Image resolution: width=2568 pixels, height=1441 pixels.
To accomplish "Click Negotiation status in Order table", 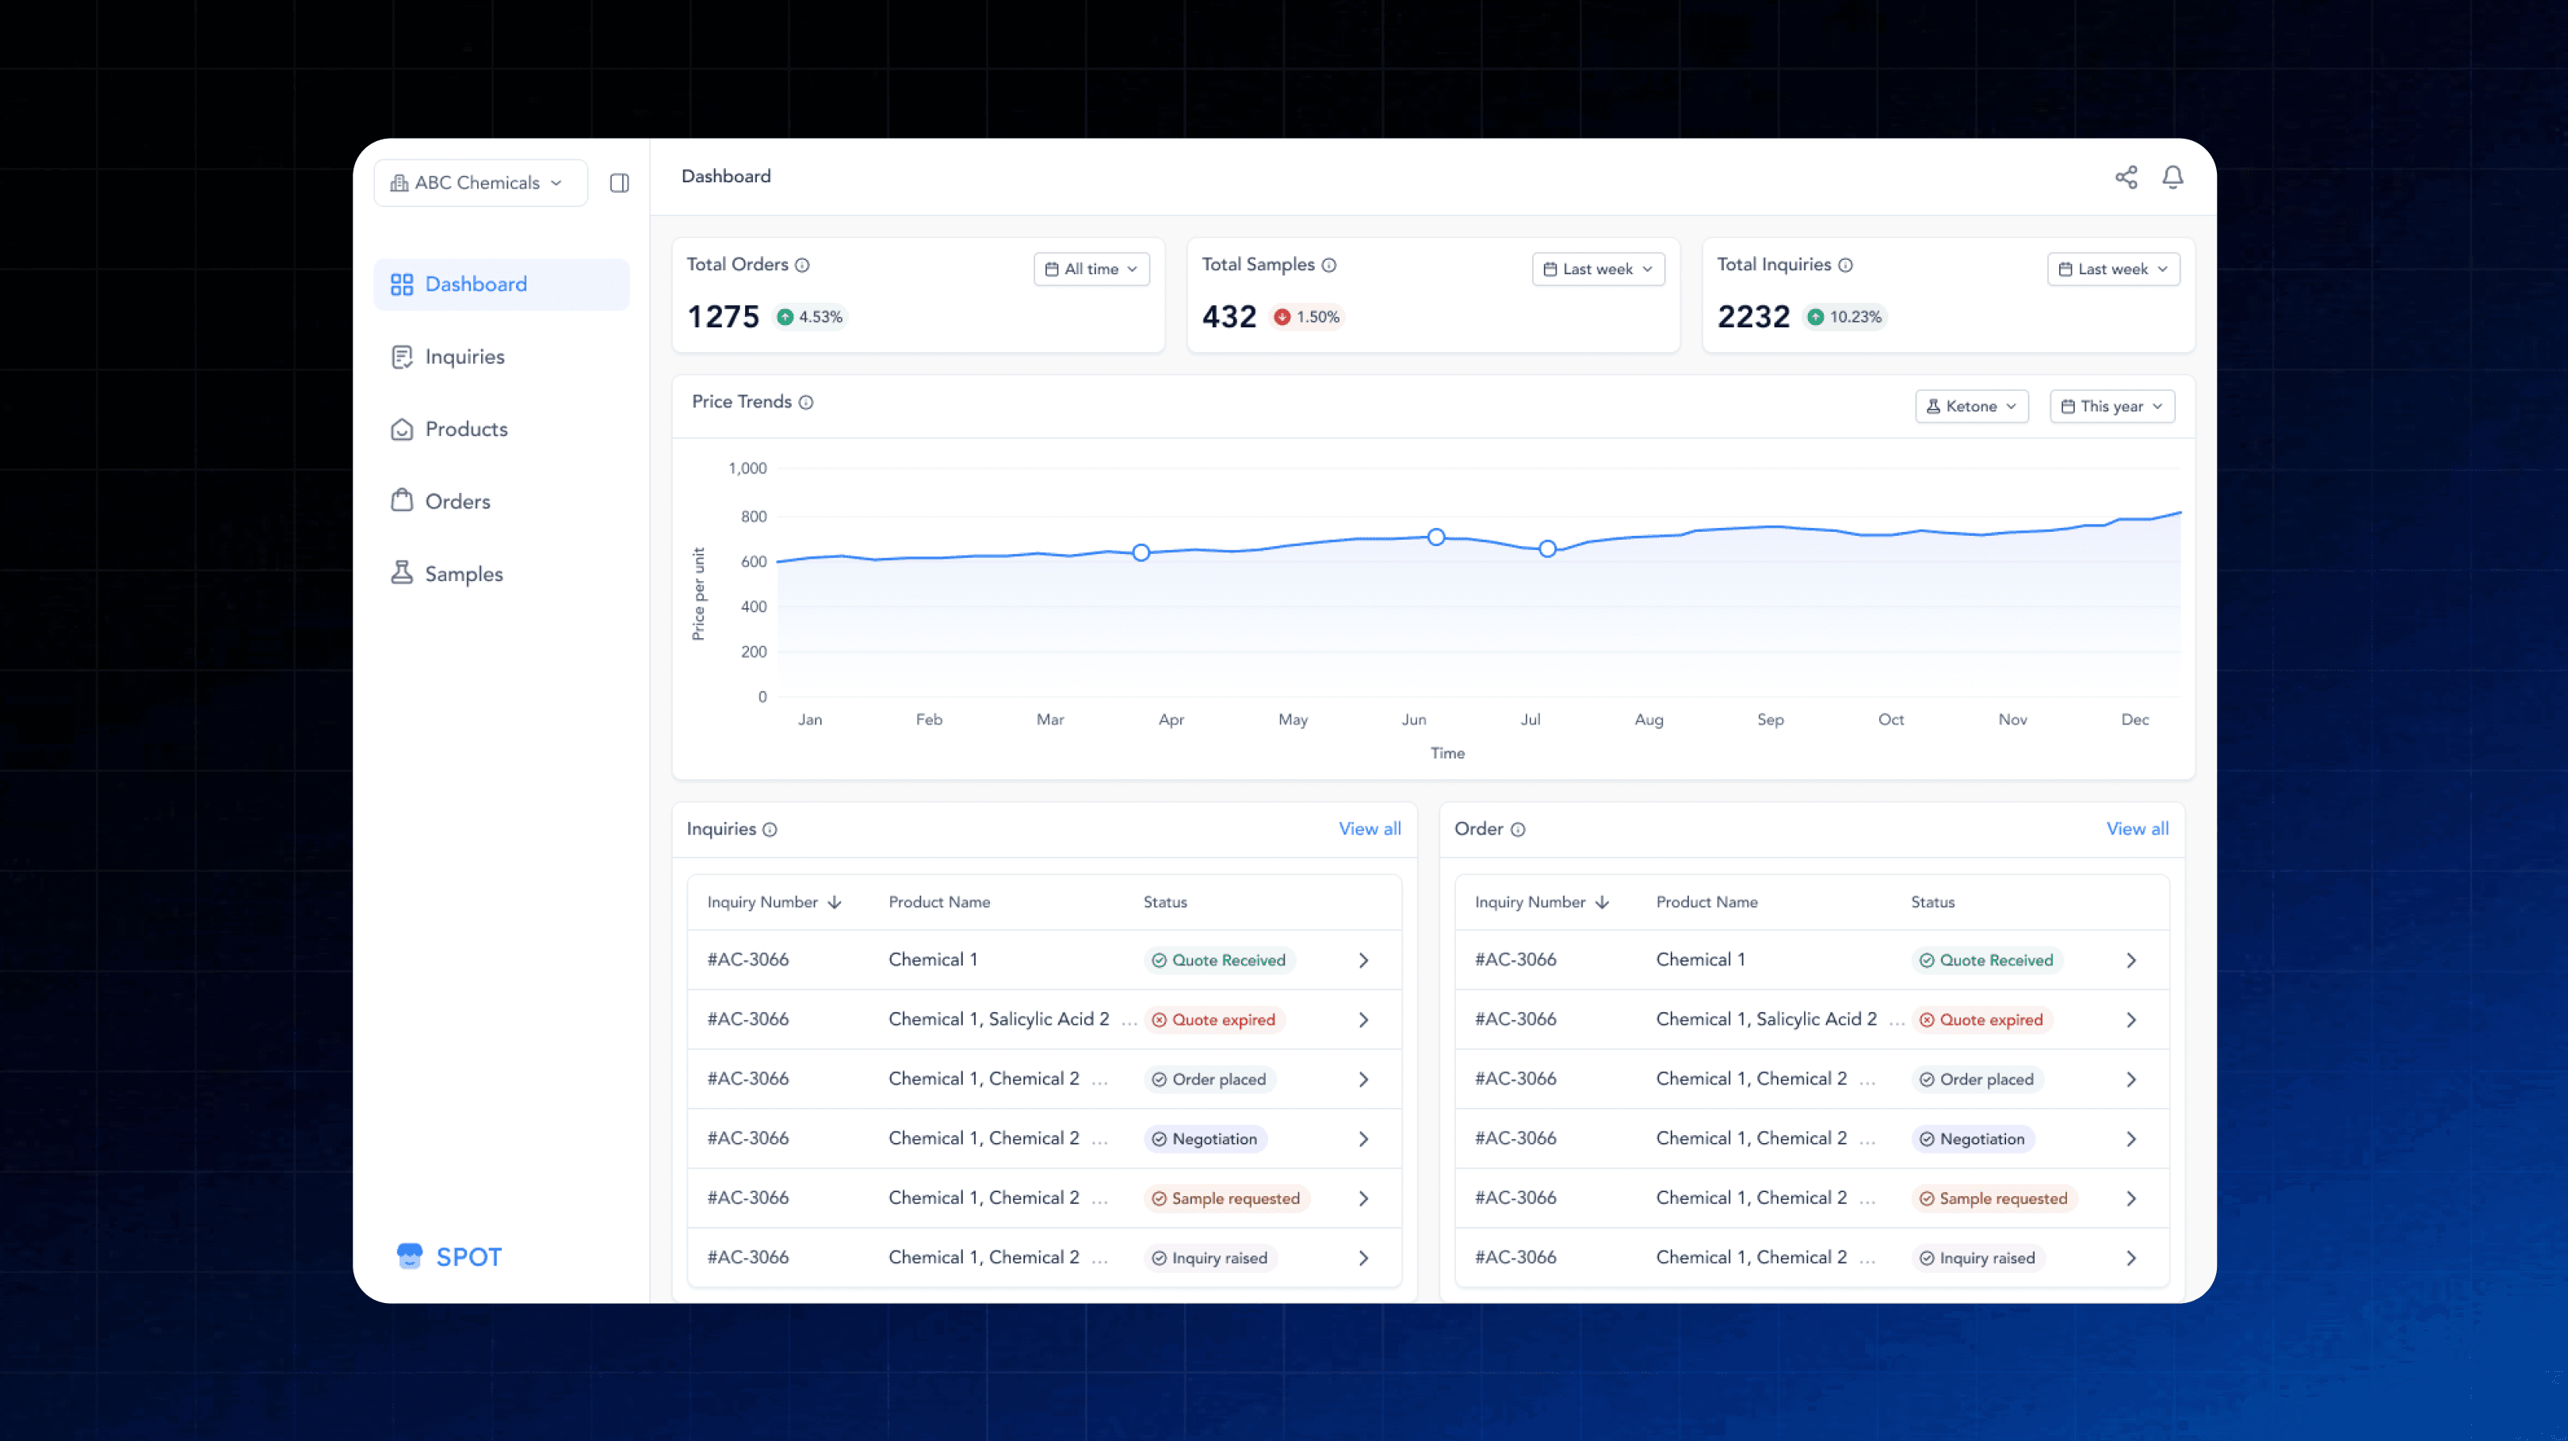I will 1973,1139.
